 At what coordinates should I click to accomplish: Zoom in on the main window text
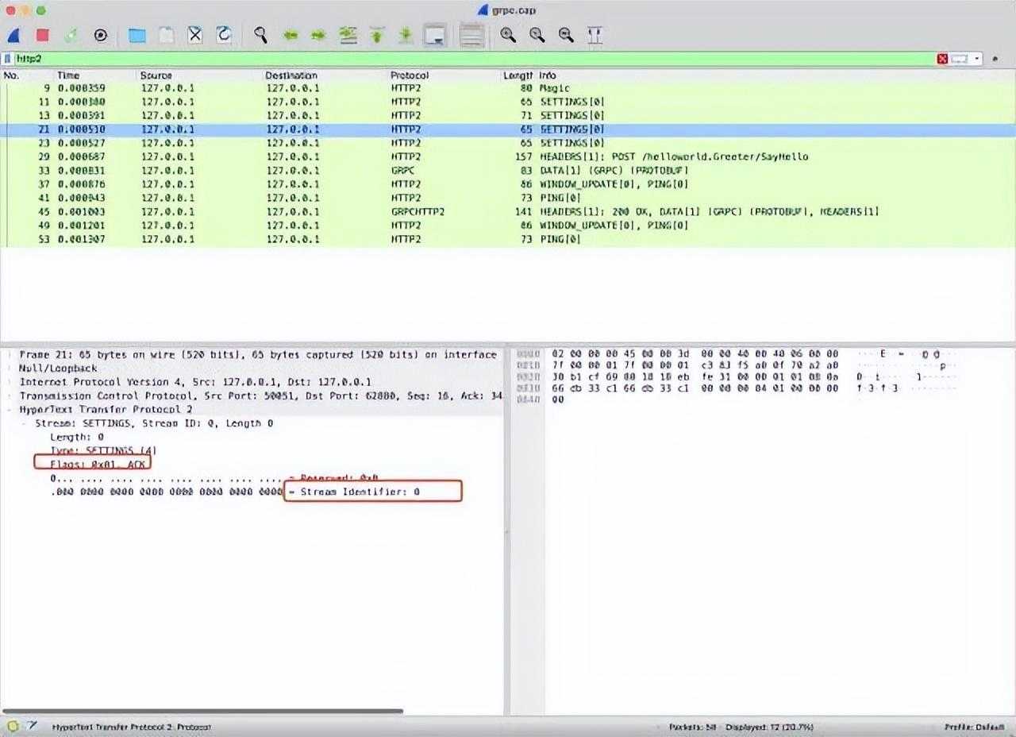(x=508, y=35)
